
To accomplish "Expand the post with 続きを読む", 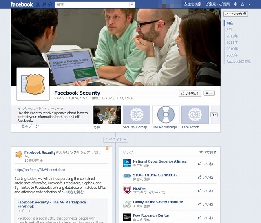I will (x=75, y=192).
